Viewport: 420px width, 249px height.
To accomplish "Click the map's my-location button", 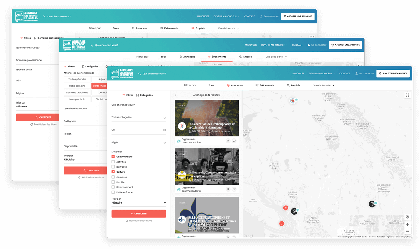I will tap(407, 217).
